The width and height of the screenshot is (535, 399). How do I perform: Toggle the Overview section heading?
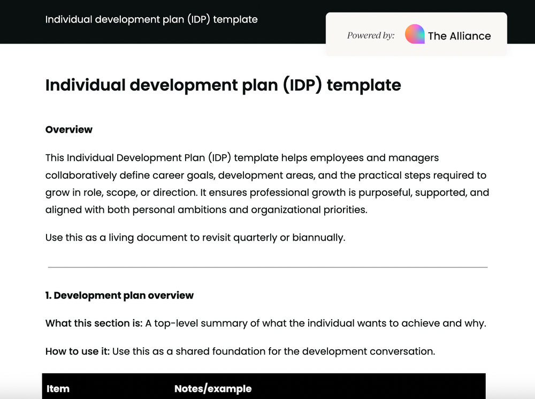(69, 129)
